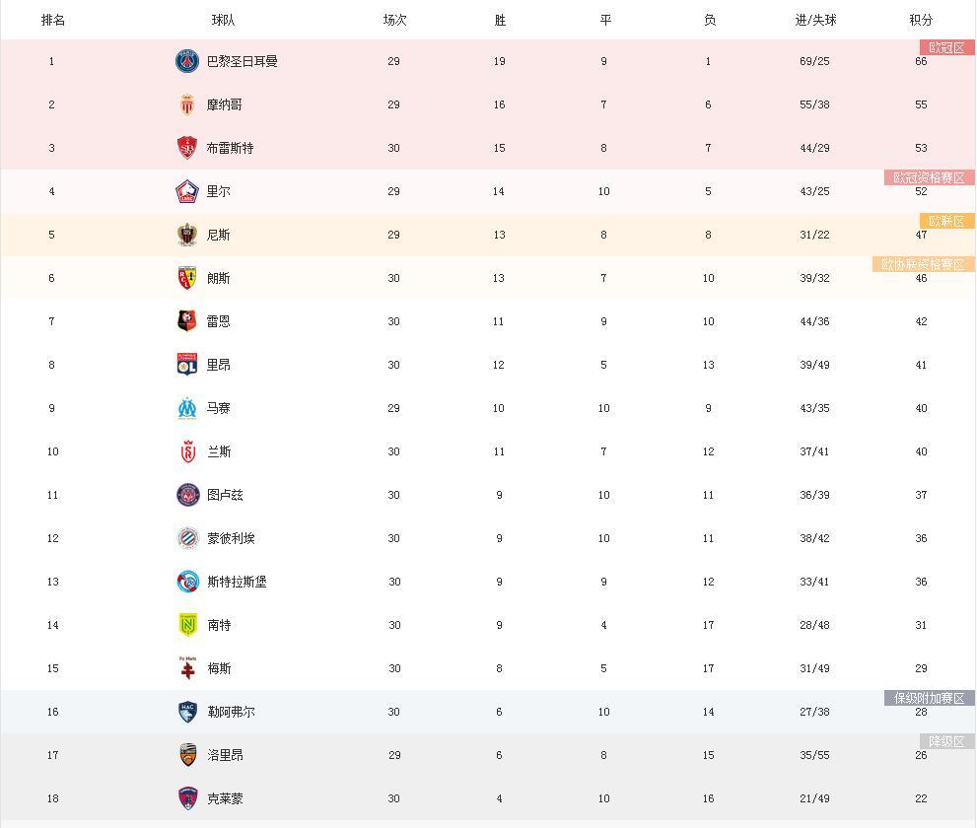
Task: Click the 保级附加赛区 zone label
Action: [x=929, y=698]
